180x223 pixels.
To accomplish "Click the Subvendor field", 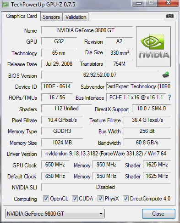I will point(138,86).
